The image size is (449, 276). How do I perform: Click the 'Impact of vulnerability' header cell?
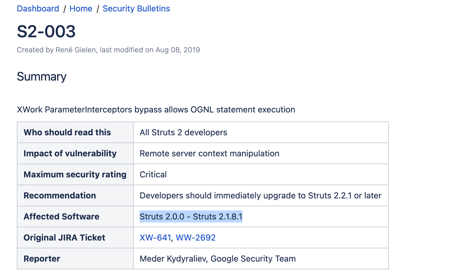point(75,153)
